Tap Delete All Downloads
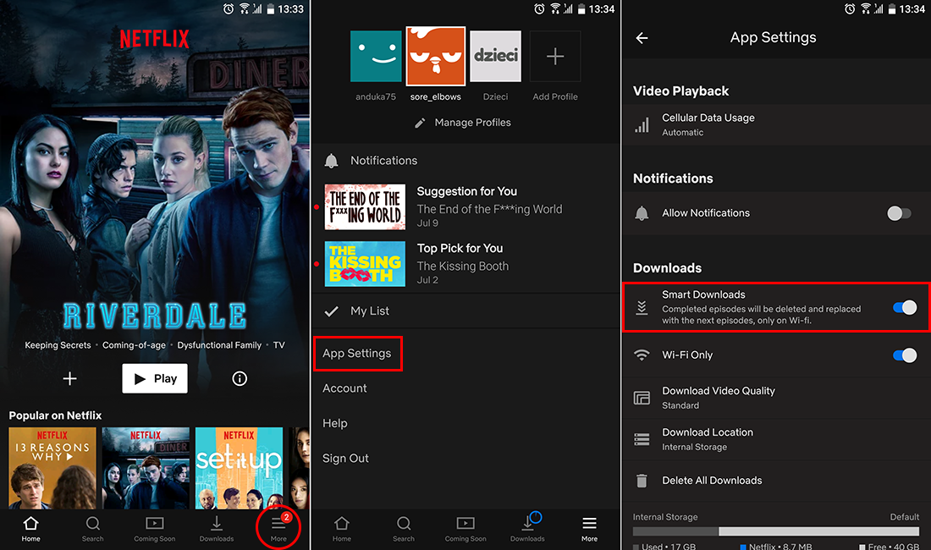The height and width of the screenshot is (550, 931). (776, 481)
